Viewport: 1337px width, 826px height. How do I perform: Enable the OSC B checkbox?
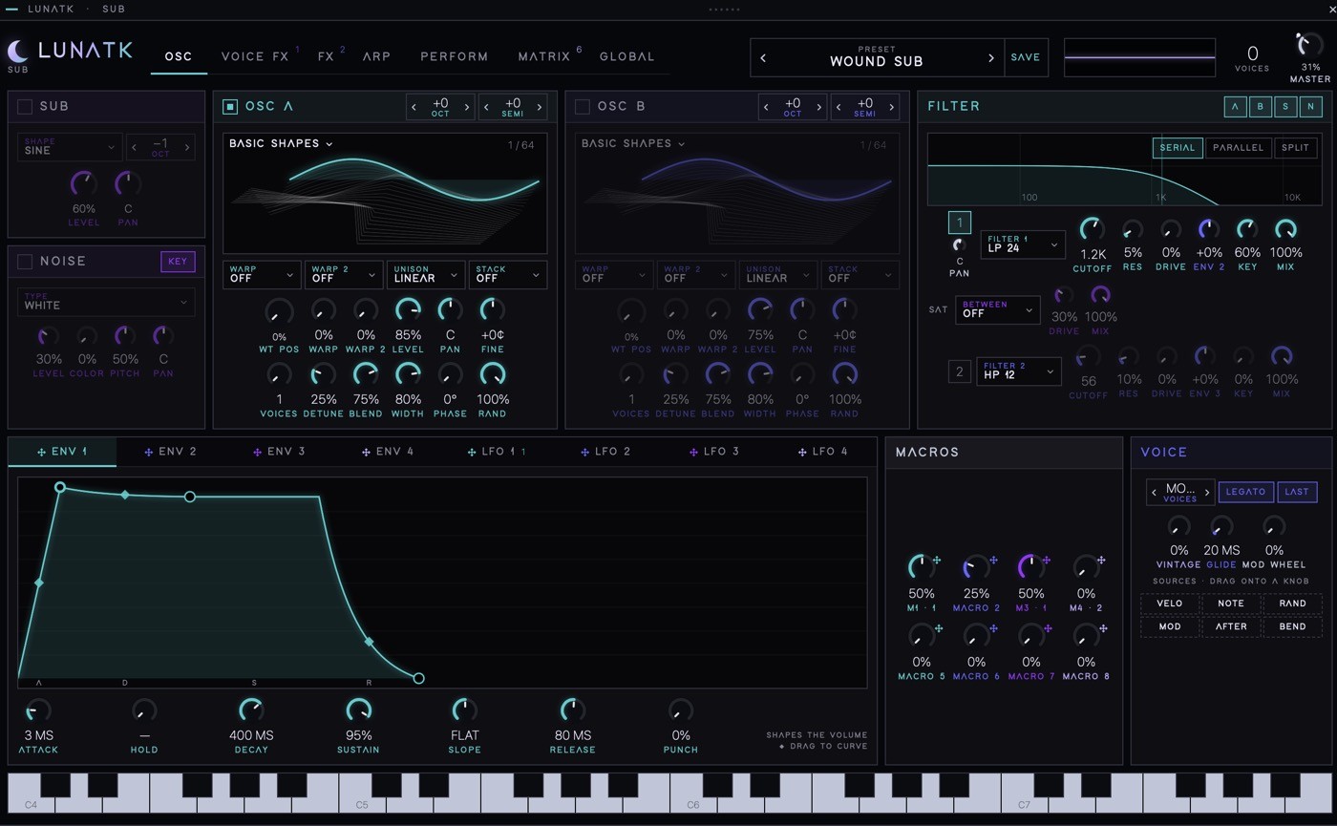coord(582,107)
